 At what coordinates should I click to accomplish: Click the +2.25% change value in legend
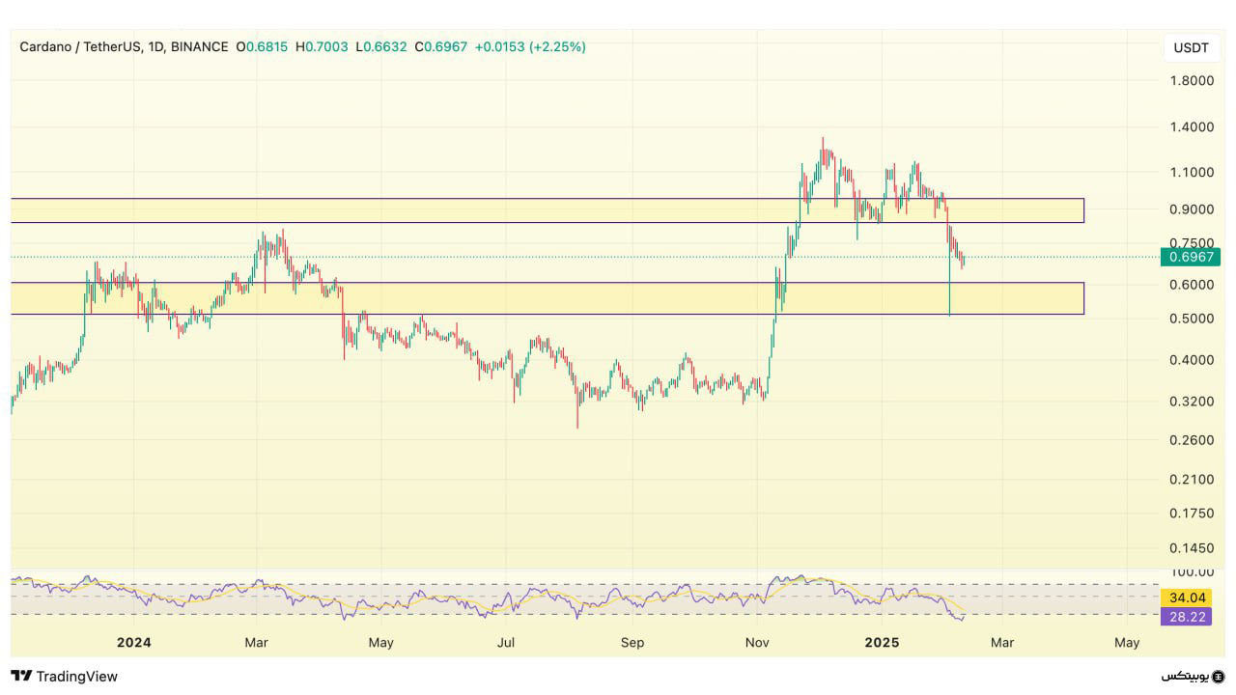click(557, 46)
